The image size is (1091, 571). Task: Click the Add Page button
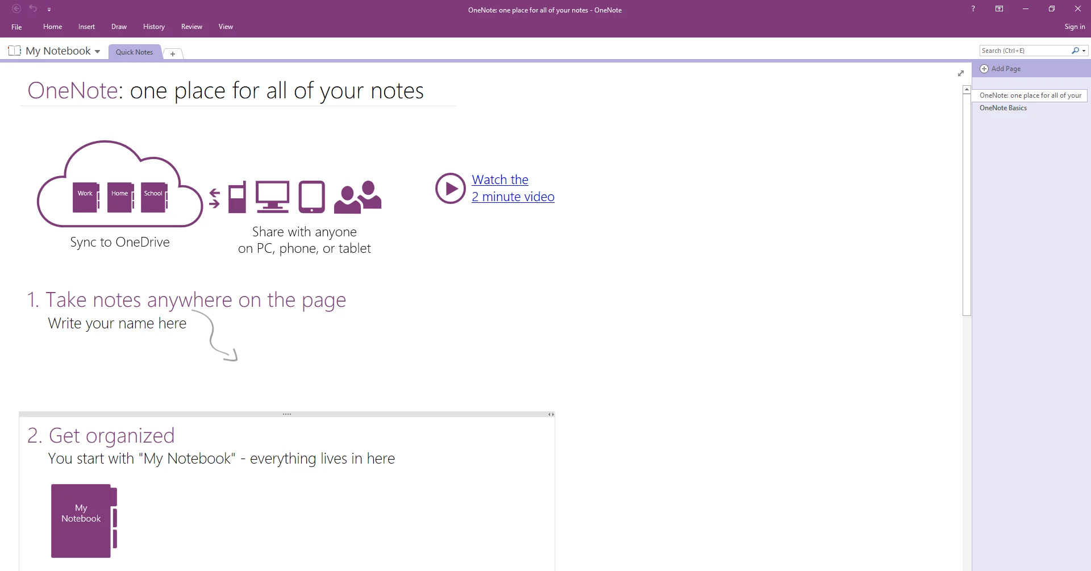click(1006, 69)
